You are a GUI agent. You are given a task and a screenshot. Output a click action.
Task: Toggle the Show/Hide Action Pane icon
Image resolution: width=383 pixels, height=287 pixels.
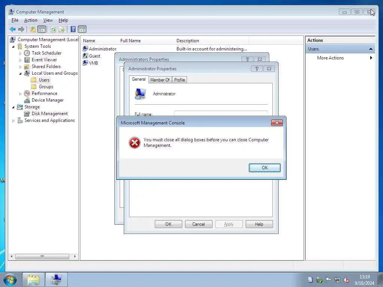pyautogui.click(x=82, y=30)
